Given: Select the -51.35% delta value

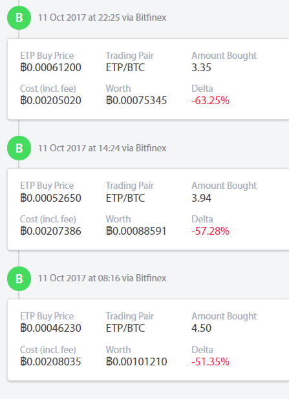Looking at the screenshot, I should (210, 361).
